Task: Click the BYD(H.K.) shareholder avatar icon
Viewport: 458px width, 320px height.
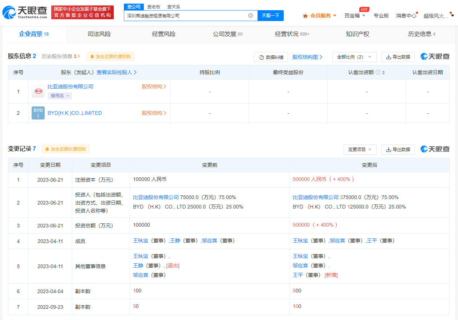Action: (38, 113)
